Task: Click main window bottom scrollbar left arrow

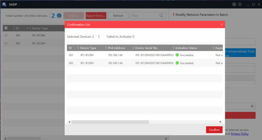Action: tap(5, 139)
